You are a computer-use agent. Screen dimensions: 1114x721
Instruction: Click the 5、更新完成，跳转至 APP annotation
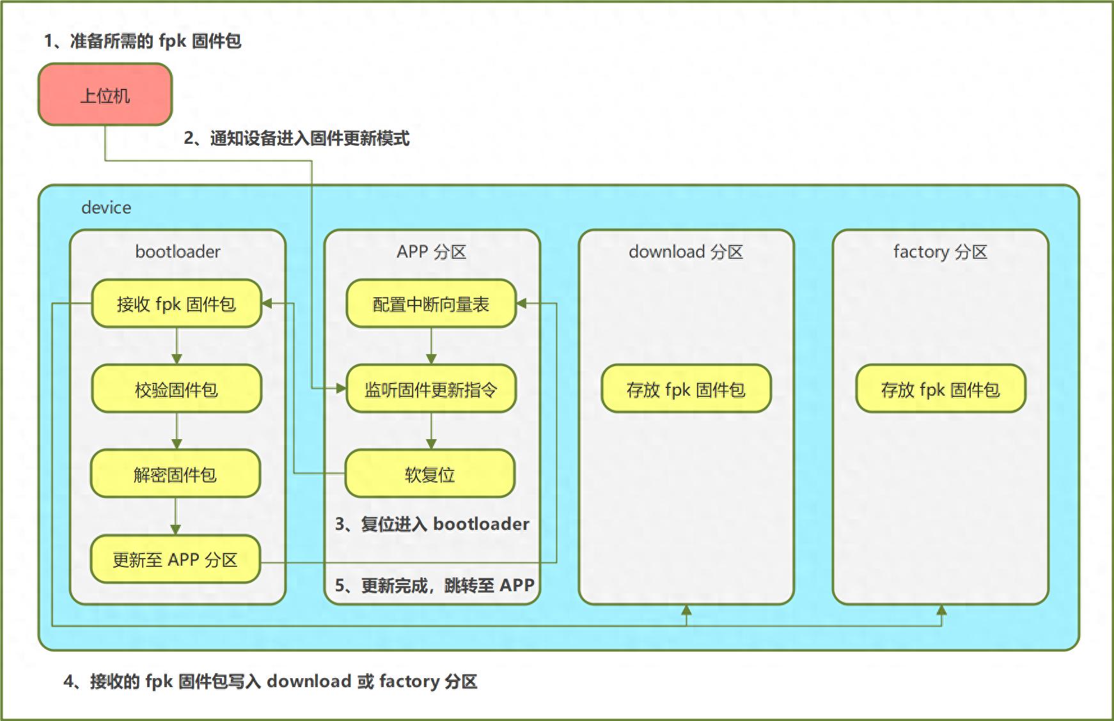point(435,585)
